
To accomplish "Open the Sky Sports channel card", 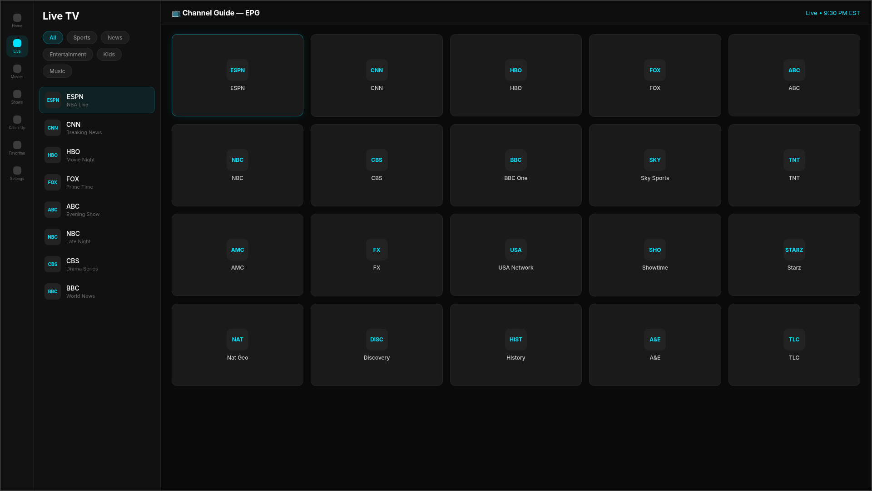I will (654, 165).
